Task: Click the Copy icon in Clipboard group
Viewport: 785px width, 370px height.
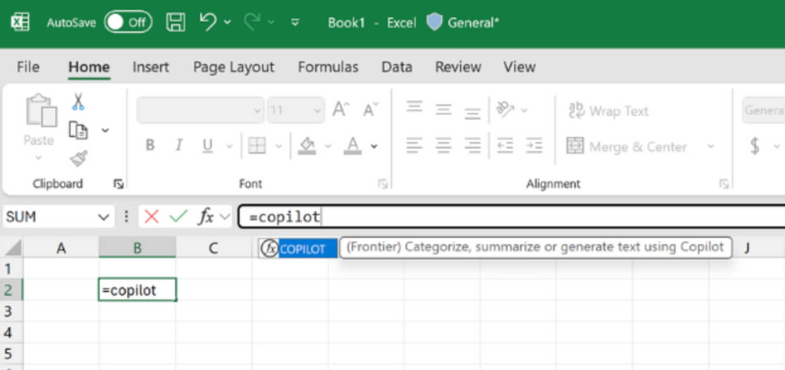Action: point(78,130)
